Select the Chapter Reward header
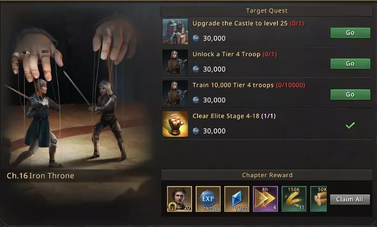Image resolution: width=377 pixels, height=227 pixels. [267, 175]
